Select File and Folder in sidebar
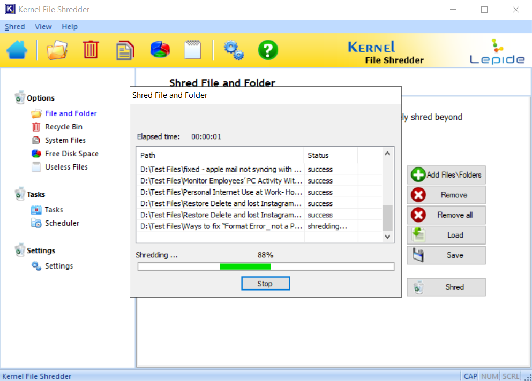This screenshot has width=532, height=381. pyautogui.click(x=71, y=113)
